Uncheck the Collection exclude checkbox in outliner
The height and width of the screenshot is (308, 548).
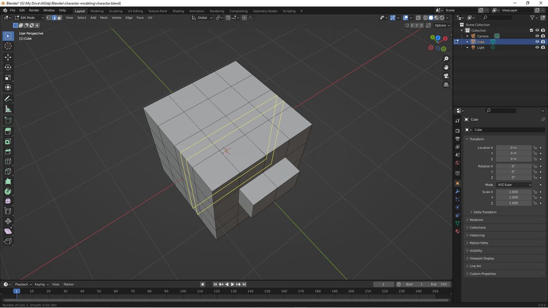pos(531,31)
